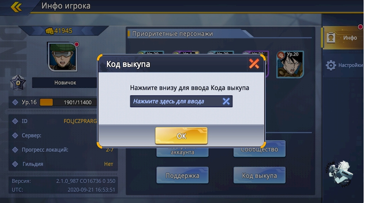Image resolution: width=365 pixels, height=203 pixels.
Task: Open the Инфо tab in the right sidebar
Action: [x=343, y=38]
